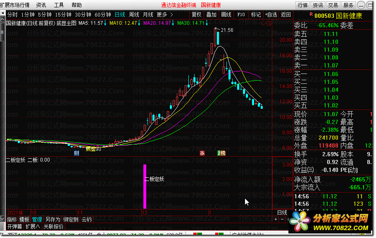Viewport: 376px width, 238px height.
Task: Click the 涨 marker under the candlesticks
Action: pyautogui.click(x=202, y=153)
